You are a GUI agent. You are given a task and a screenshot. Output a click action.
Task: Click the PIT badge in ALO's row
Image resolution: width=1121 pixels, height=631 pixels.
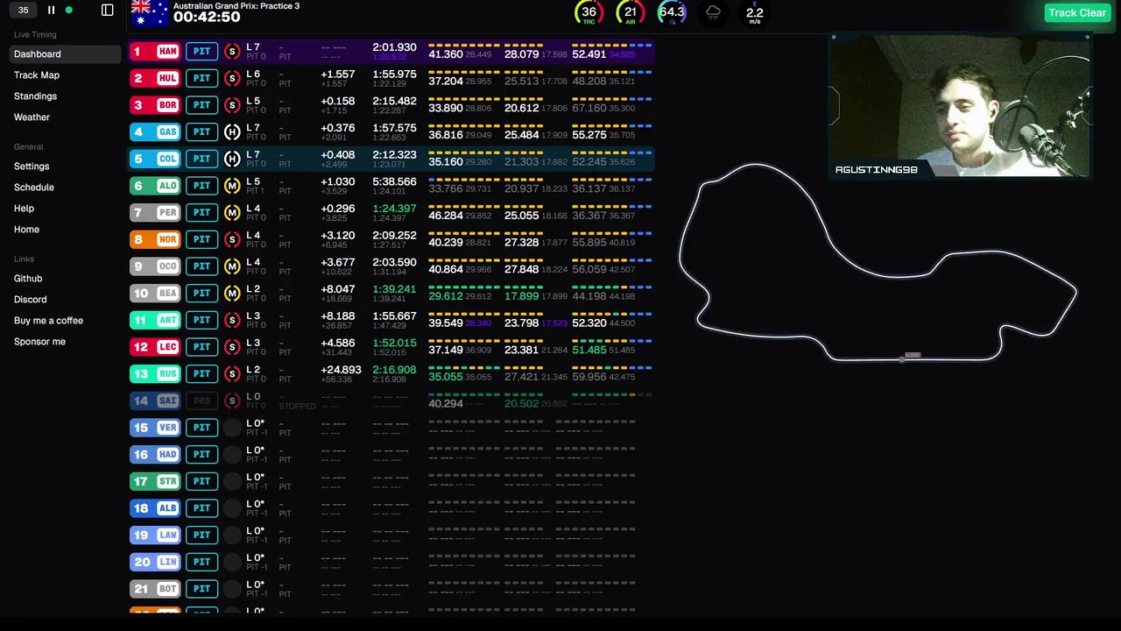(201, 186)
